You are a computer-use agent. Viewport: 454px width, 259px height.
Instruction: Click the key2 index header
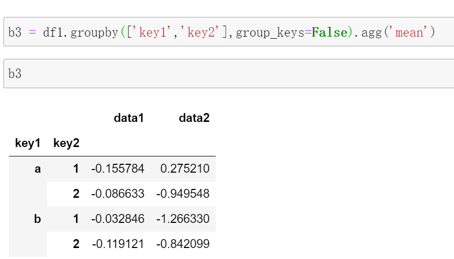pyautogui.click(x=66, y=143)
